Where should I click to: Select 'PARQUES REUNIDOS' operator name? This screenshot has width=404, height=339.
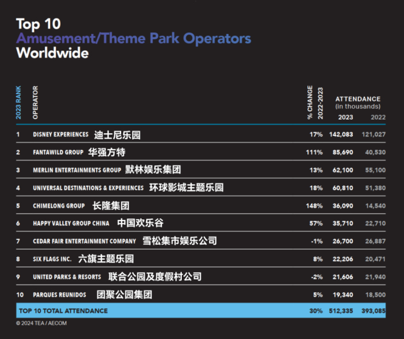tap(60, 295)
